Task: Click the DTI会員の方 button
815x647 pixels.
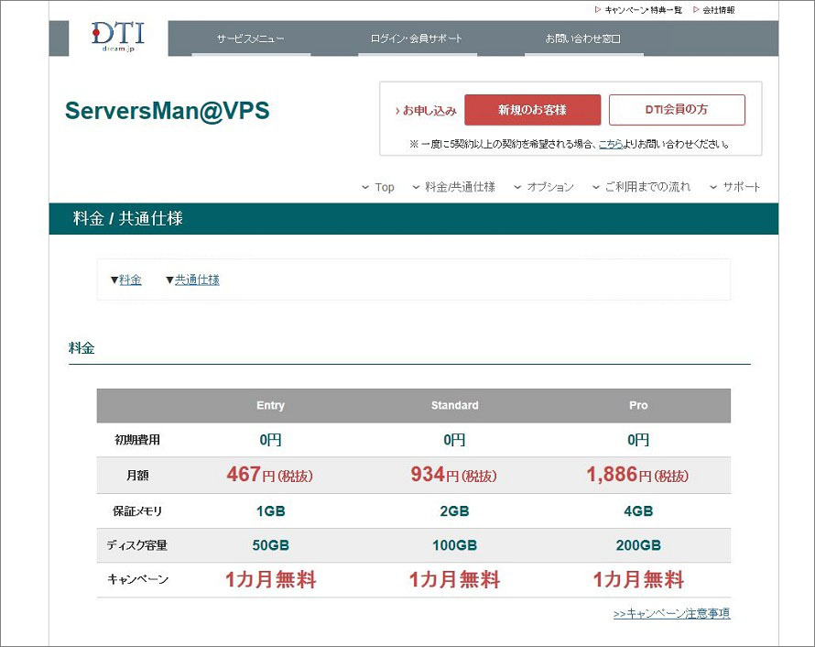Action: (677, 110)
